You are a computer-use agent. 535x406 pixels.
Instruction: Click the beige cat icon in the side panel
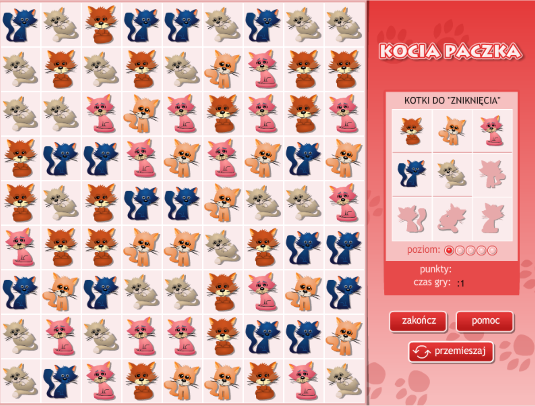point(452,174)
